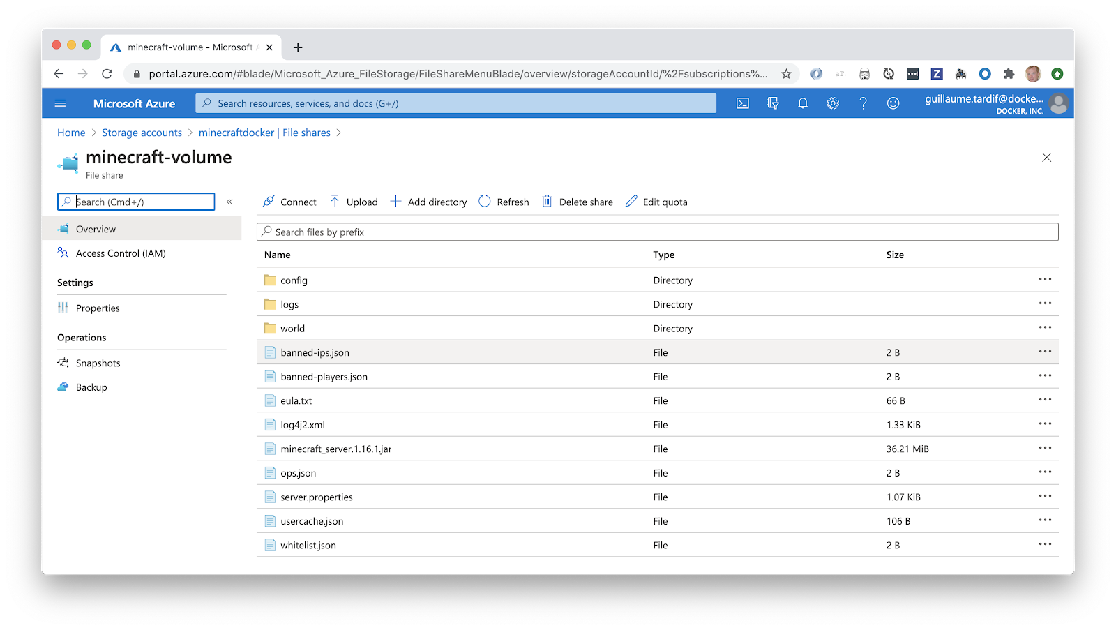Collapse the left sidebar menu
This screenshot has height=630, width=1116.
point(229,202)
